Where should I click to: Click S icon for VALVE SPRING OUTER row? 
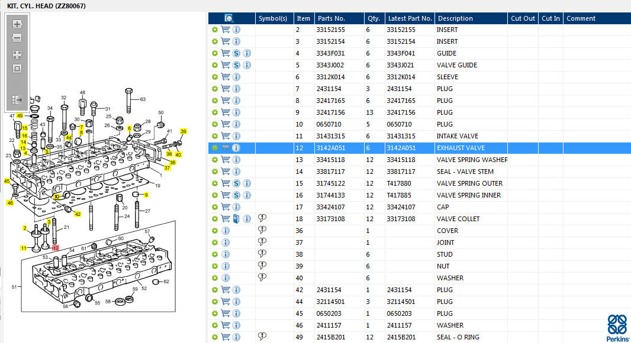click(236, 183)
